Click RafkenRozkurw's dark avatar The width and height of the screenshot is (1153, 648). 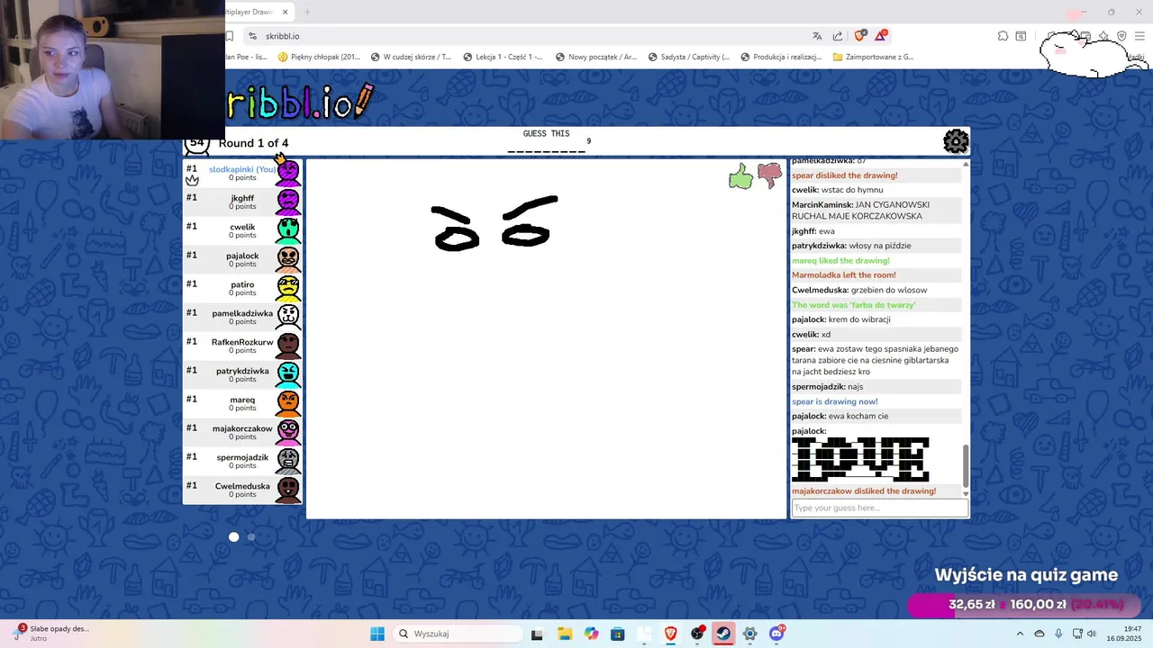[x=288, y=346]
